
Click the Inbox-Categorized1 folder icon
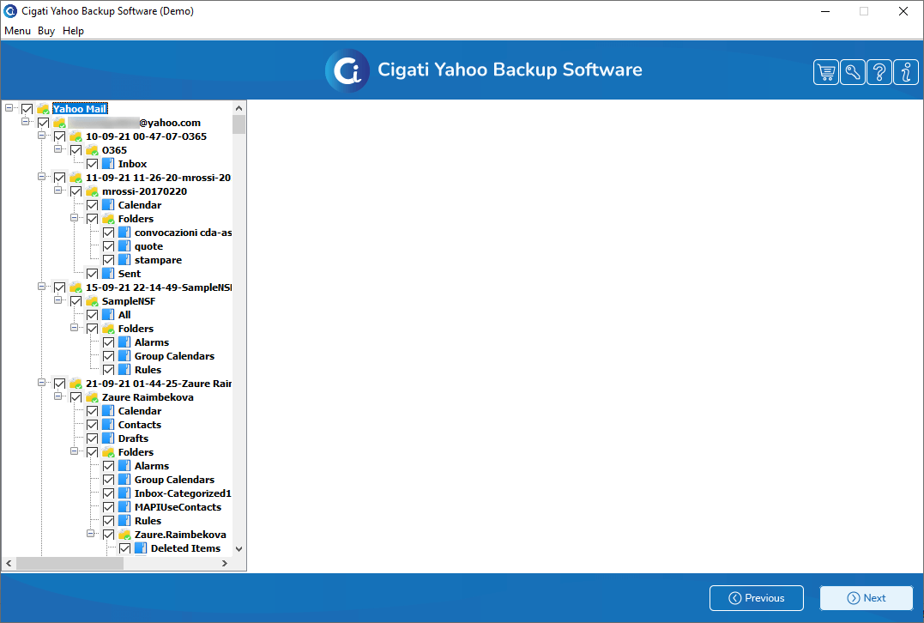(124, 493)
